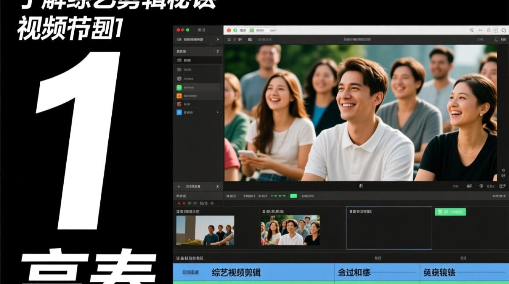Select the dark red icon row in the sidebar

pyautogui.click(x=197, y=104)
